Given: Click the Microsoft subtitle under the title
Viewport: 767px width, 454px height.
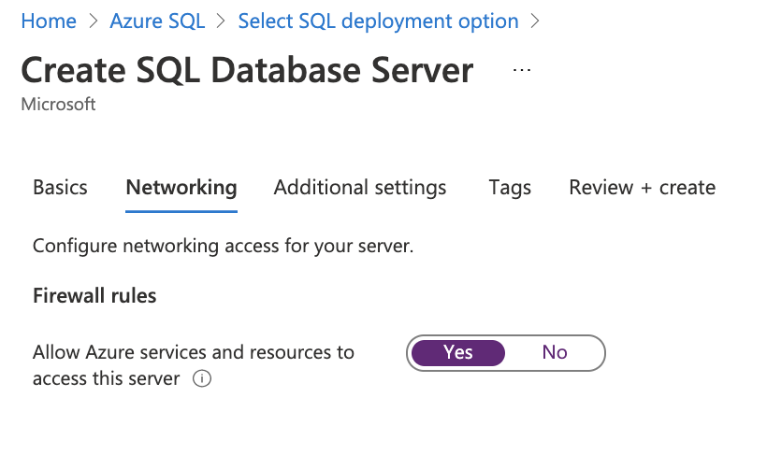Looking at the screenshot, I should point(58,105).
